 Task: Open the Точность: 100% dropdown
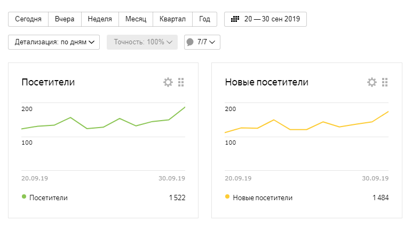142,42
